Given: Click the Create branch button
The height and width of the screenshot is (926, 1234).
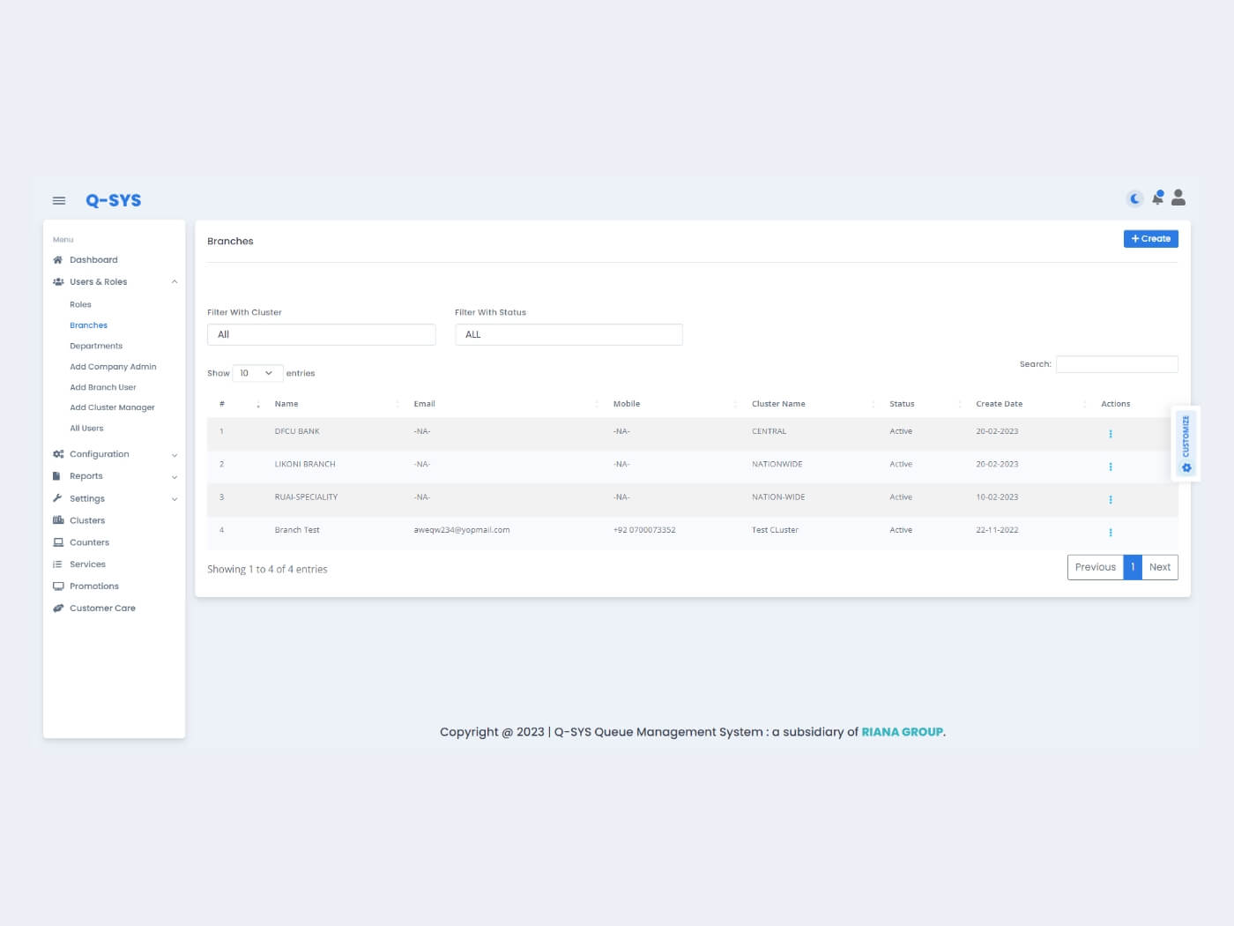Looking at the screenshot, I should (1150, 239).
